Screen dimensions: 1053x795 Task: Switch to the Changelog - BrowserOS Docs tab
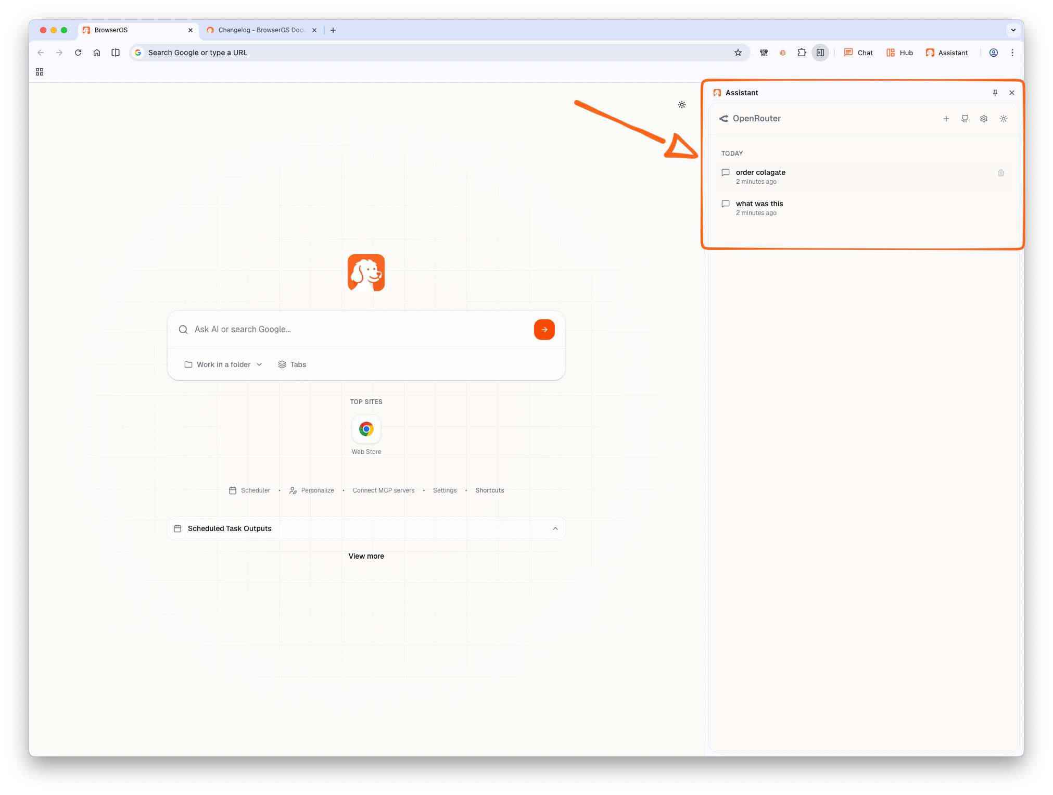260,30
